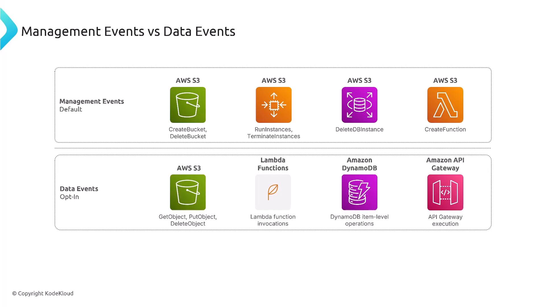The width and height of the screenshot is (546, 307).
Task: Click "AWS S3" heading above CreateBucket icon
Action: tap(188, 80)
